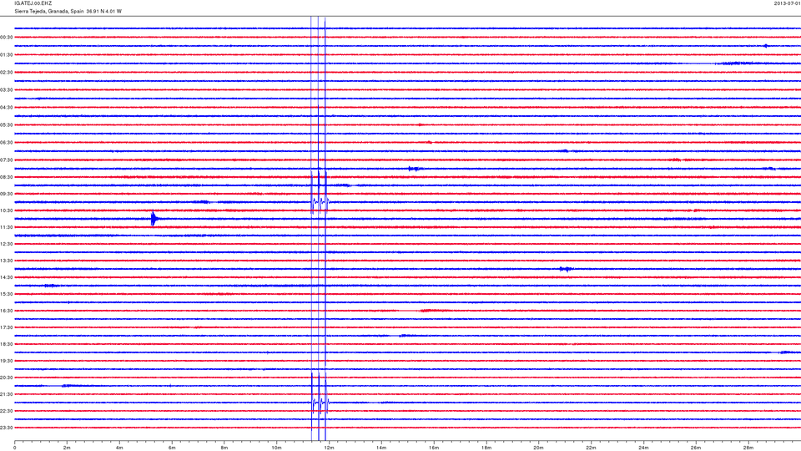
Task: Click the 26m tick label on time axis
Action: click(x=696, y=448)
